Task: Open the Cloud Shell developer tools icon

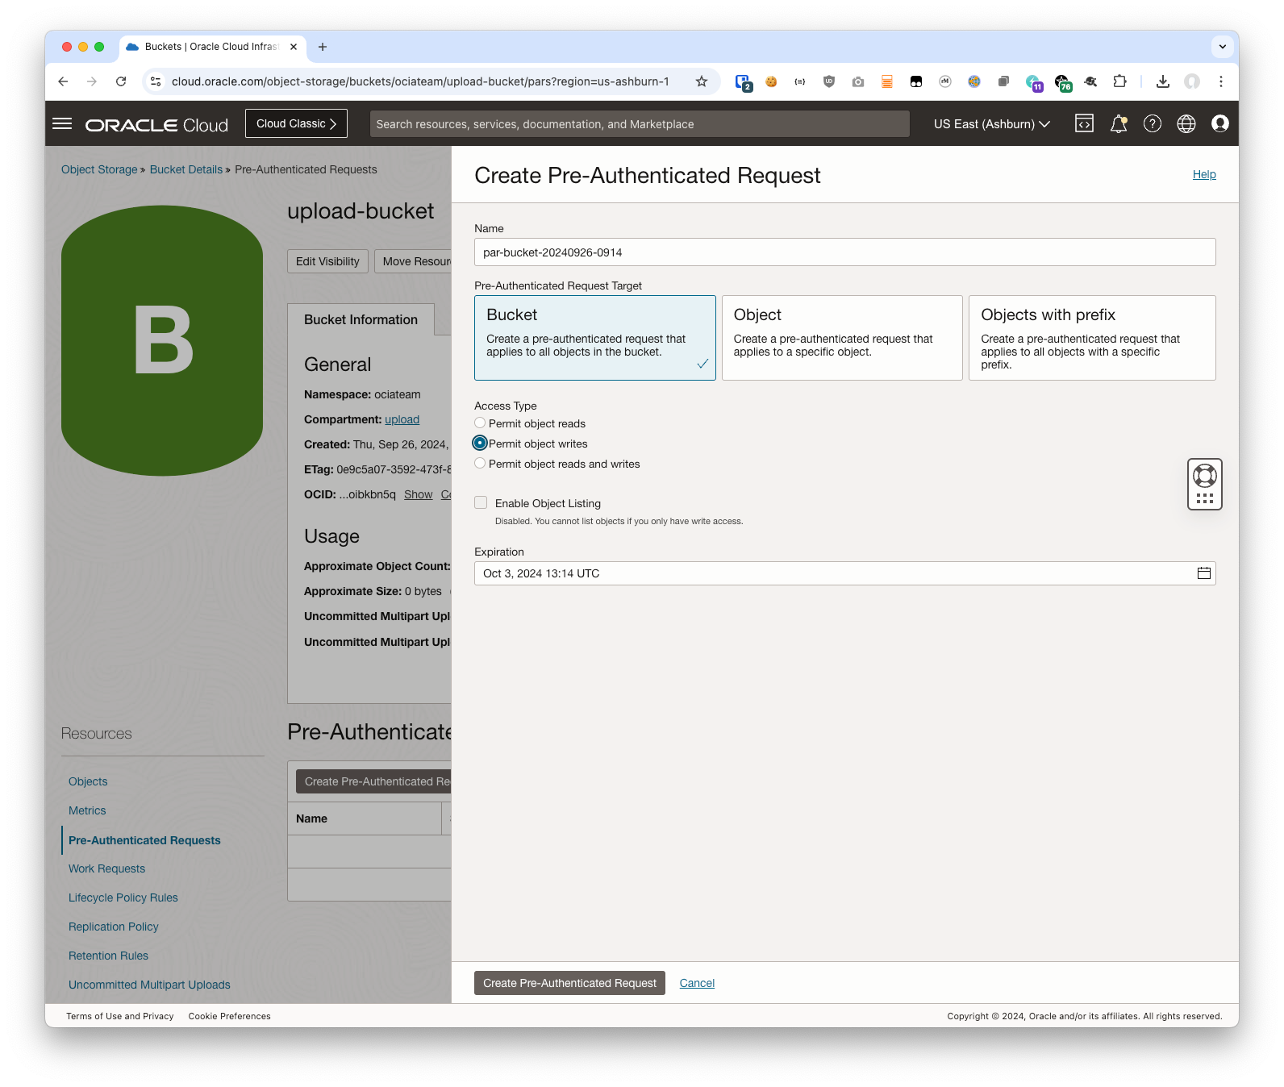Action: coord(1084,123)
